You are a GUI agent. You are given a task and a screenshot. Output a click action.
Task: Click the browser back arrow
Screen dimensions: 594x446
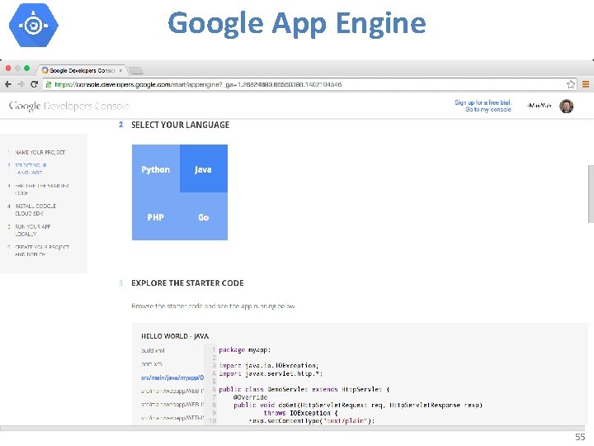point(8,84)
